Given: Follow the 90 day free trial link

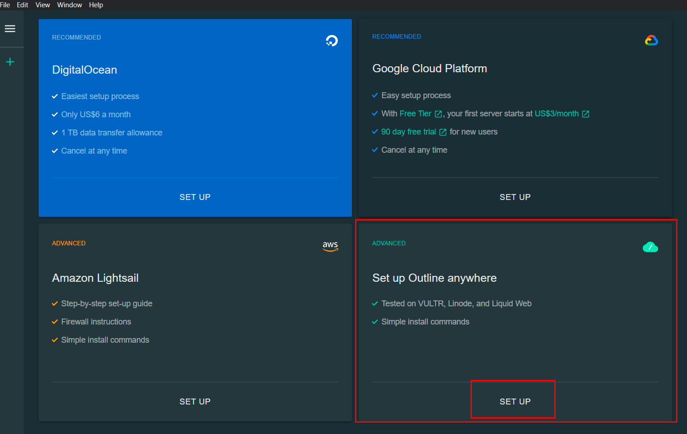Looking at the screenshot, I should (408, 132).
